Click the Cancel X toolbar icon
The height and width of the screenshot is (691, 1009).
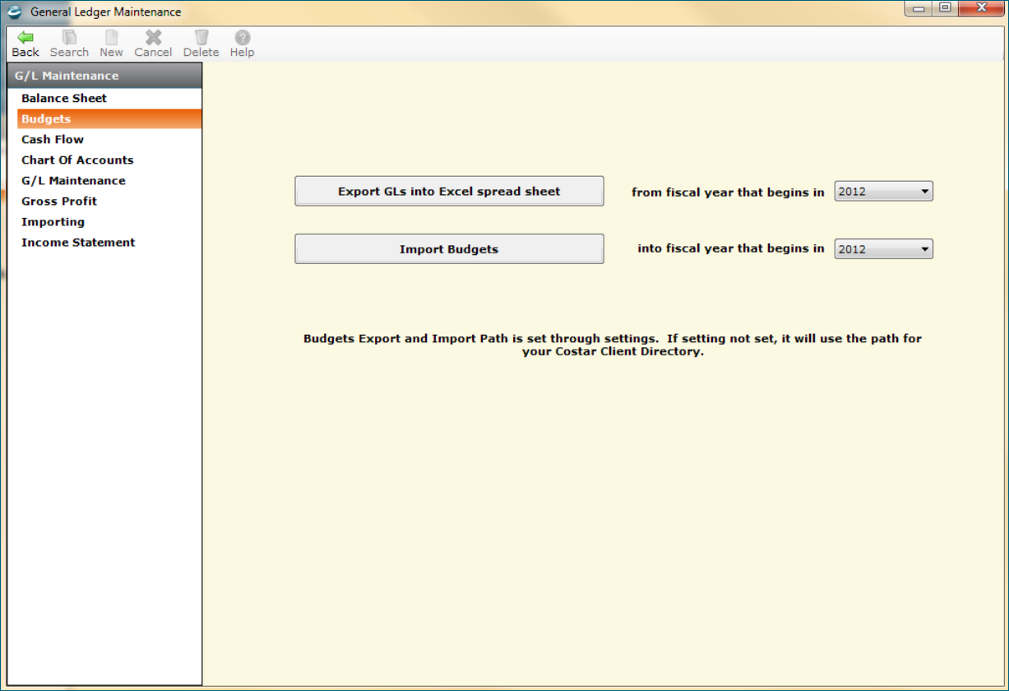153,38
